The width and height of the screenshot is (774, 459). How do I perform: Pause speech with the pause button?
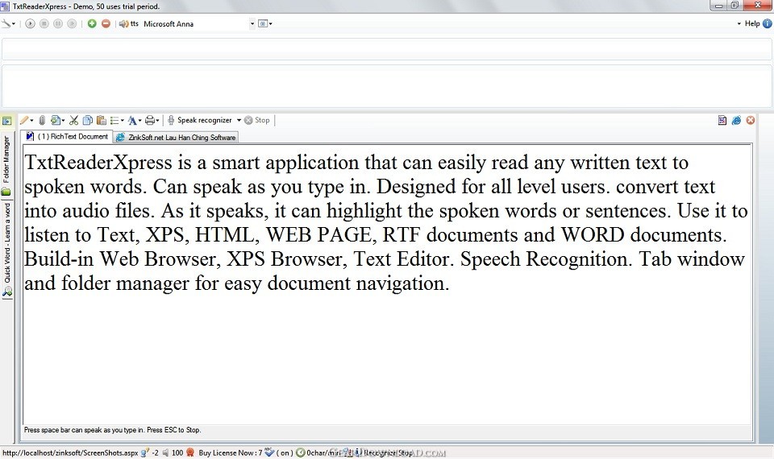[58, 23]
